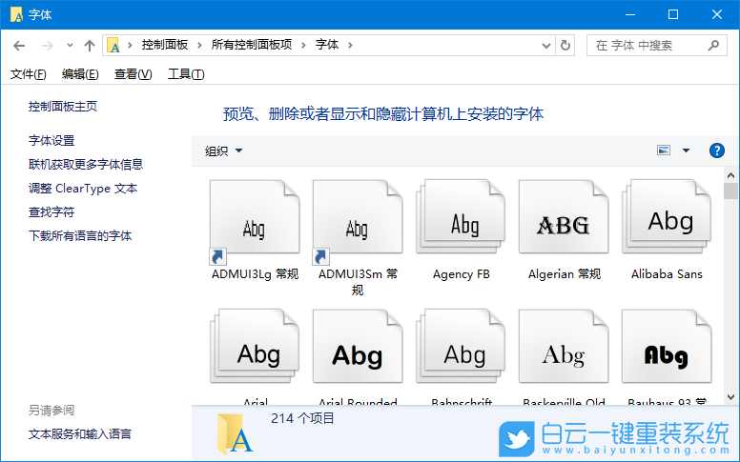Select the Arial Rounded font icon

pyautogui.click(x=358, y=346)
